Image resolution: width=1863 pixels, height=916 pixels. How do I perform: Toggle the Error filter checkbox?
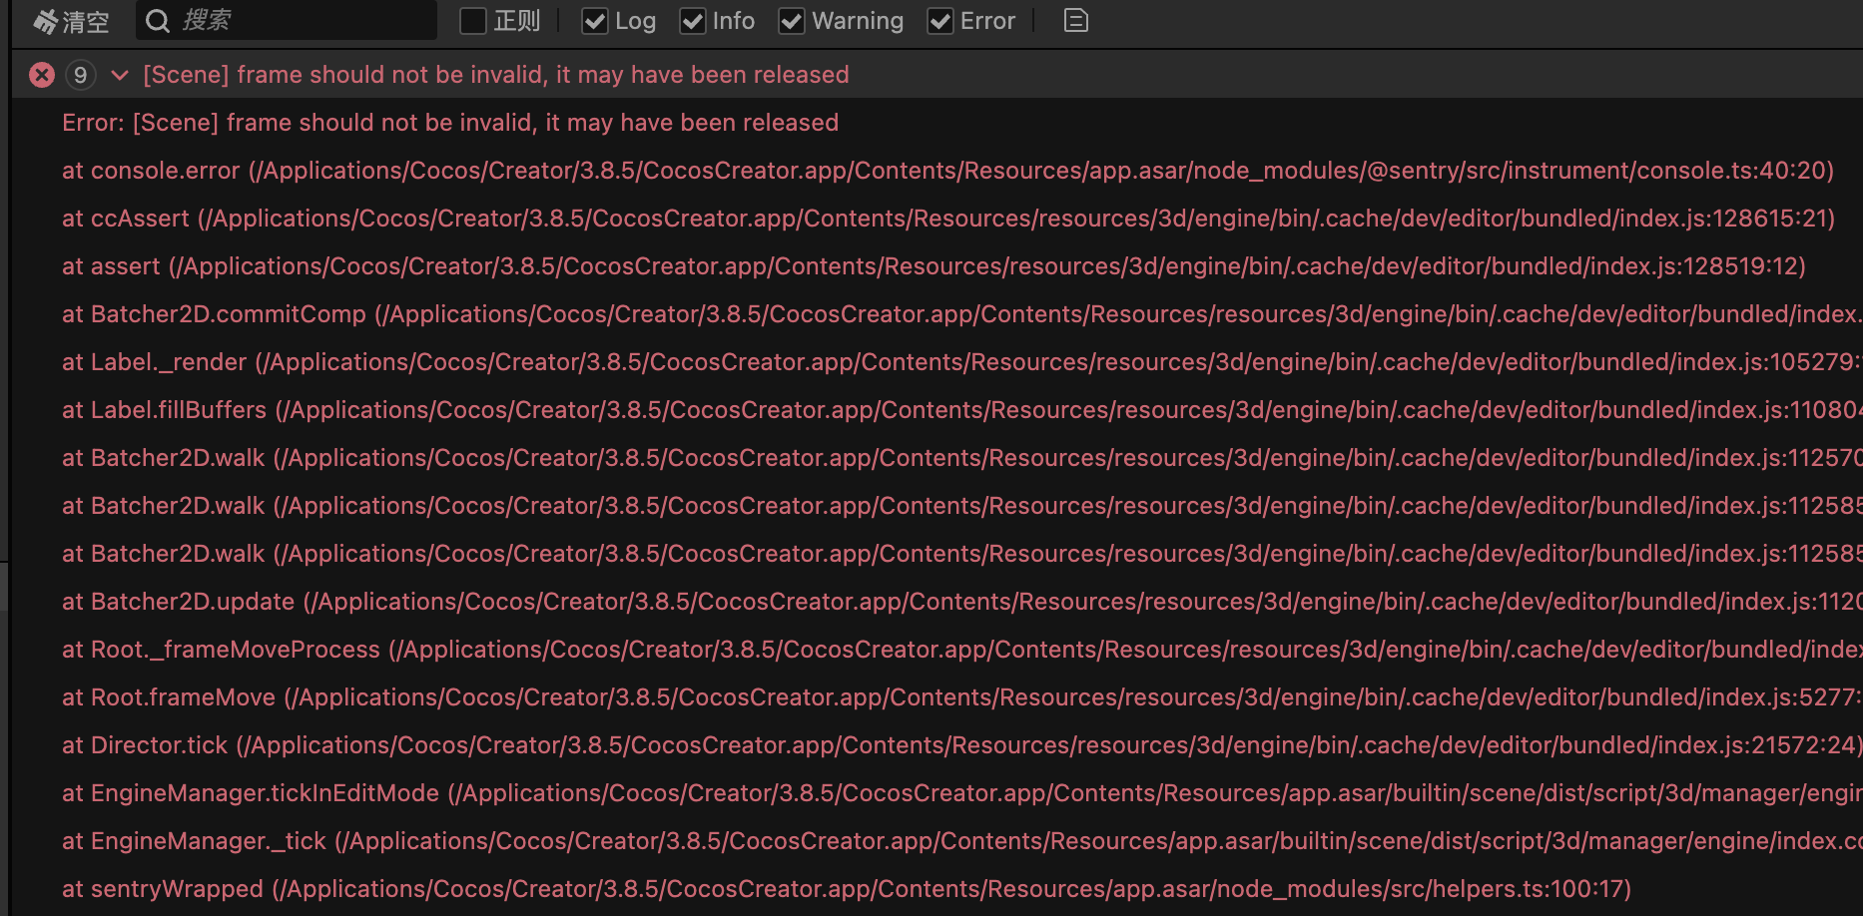click(940, 21)
